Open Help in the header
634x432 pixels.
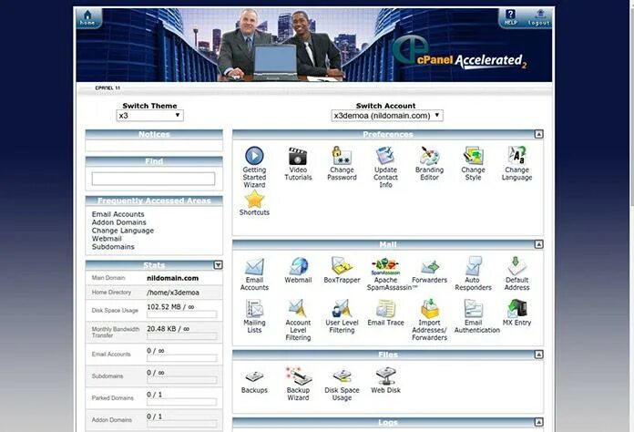coord(510,18)
